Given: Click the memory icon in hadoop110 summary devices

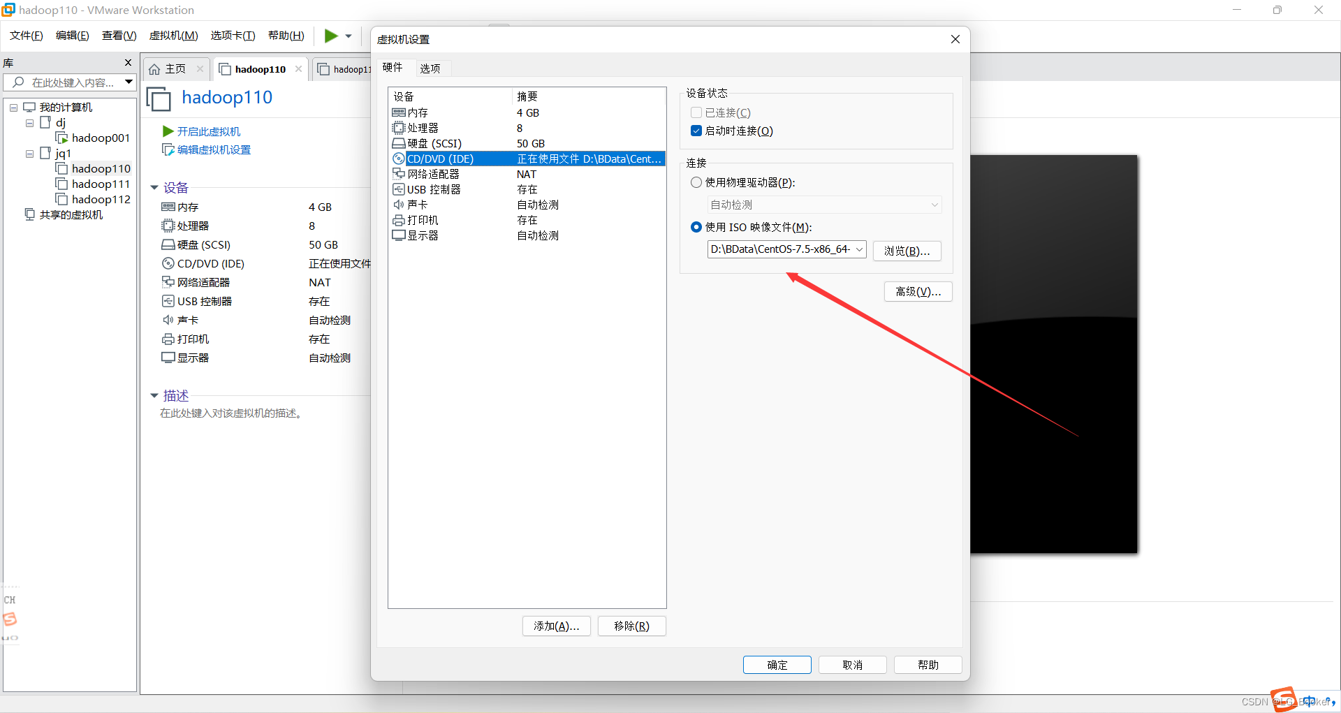Looking at the screenshot, I should [168, 207].
